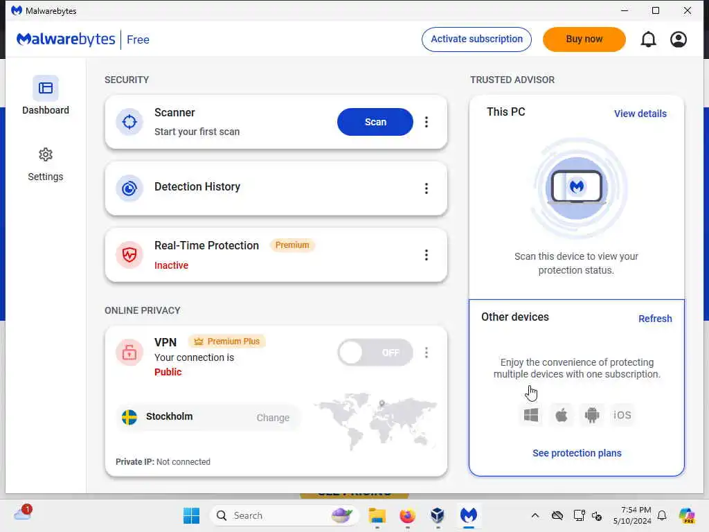
Task: Open weather widget with red badge
Action: tap(23, 513)
